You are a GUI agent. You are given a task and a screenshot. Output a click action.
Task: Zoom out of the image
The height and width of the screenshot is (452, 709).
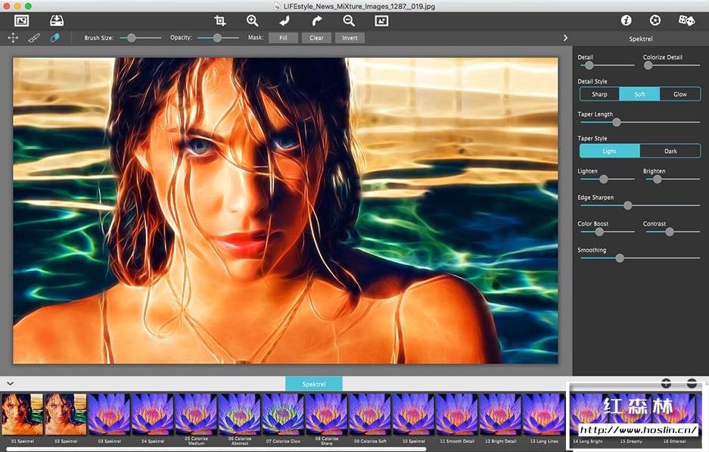click(x=349, y=20)
